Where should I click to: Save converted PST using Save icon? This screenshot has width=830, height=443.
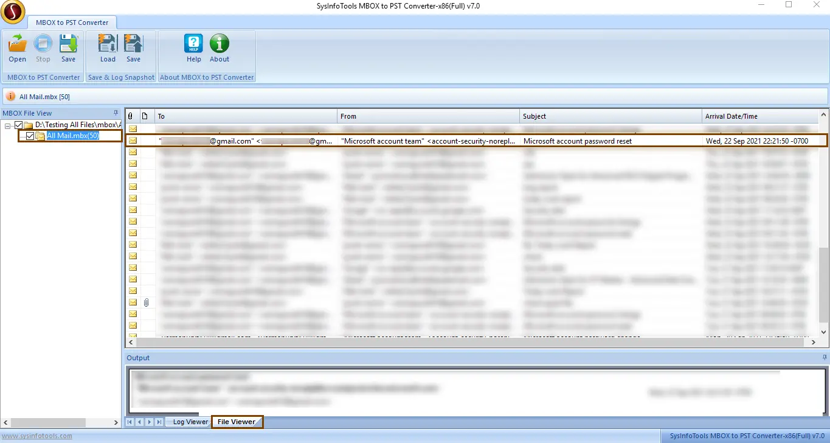[x=68, y=48]
